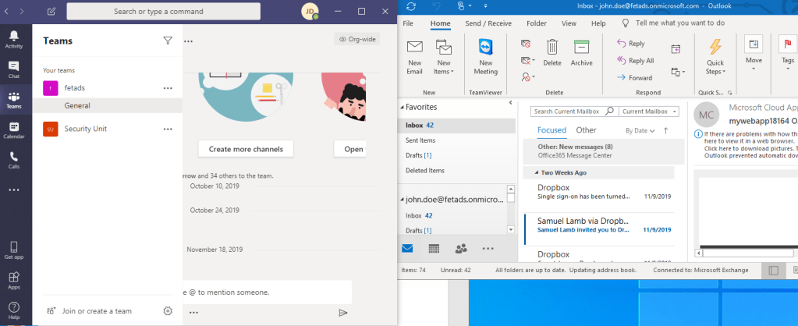Viewport: 798px width, 326px height.
Task: Open Calls in Teams sidebar
Action: click(x=14, y=160)
